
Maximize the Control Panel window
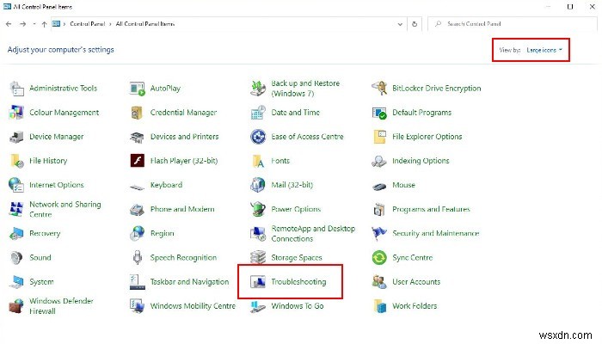(x=570, y=7)
